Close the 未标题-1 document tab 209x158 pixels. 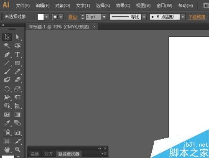(x=94, y=26)
